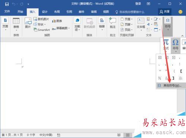Click the macro recording icon in status bar
Image resolution: width=186 pixels, height=138 pixels.
(58, 135)
